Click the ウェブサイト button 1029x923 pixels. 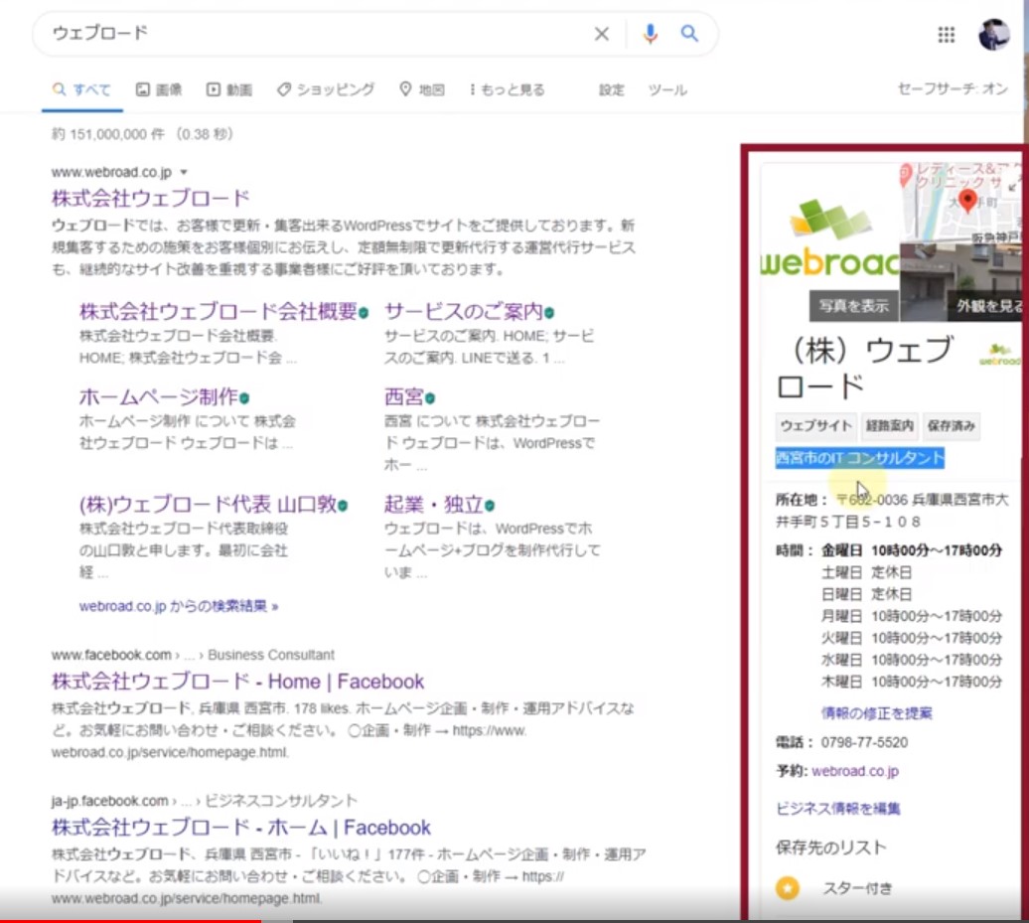pos(815,425)
